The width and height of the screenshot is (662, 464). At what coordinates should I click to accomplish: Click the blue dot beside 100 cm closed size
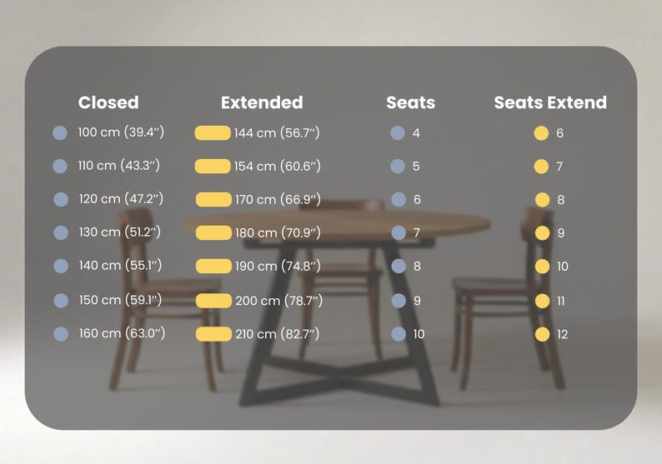[x=60, y=133]
